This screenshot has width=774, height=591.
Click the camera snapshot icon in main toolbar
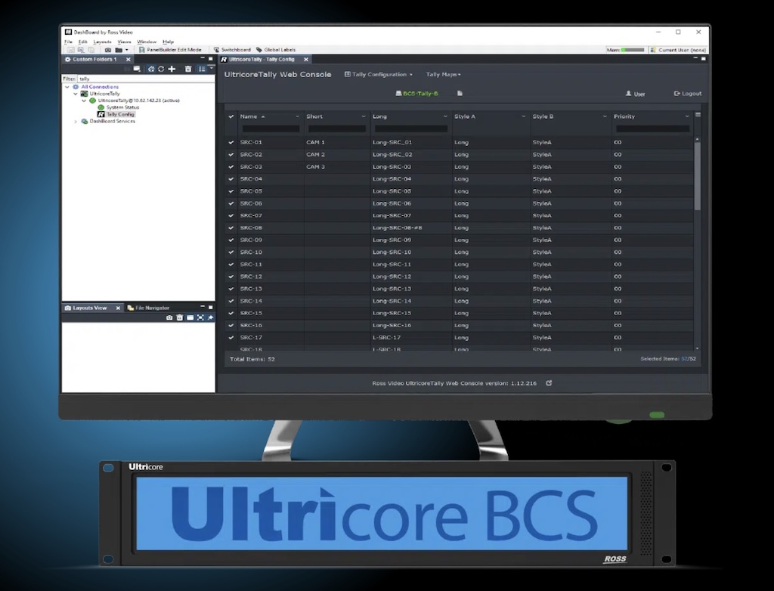point(107,50)
